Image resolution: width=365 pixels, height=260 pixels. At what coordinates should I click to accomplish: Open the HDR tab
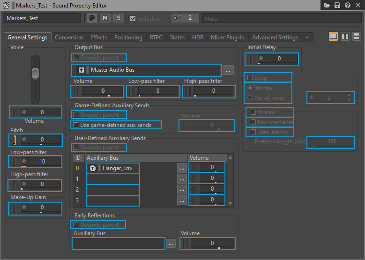point(198,37)
